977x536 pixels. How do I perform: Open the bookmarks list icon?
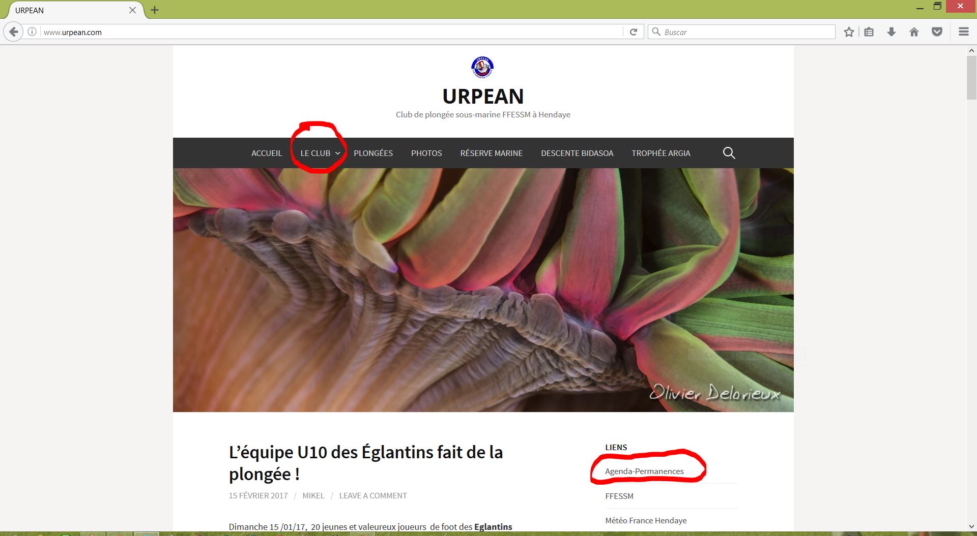point(869,32)
